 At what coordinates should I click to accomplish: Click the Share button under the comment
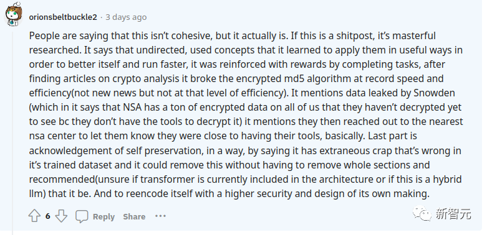134,217
